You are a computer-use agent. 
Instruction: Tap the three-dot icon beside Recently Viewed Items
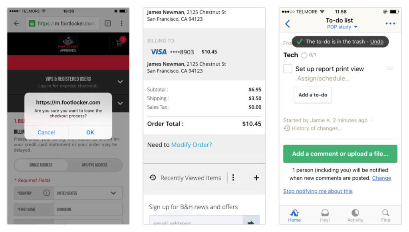[x=233, y=178]
